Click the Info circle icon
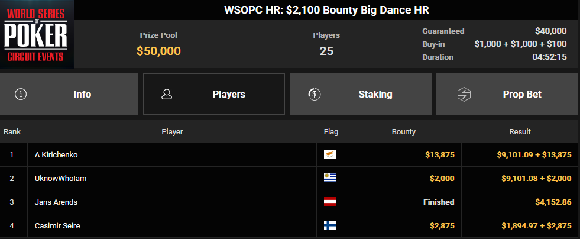 click(21, 94)
